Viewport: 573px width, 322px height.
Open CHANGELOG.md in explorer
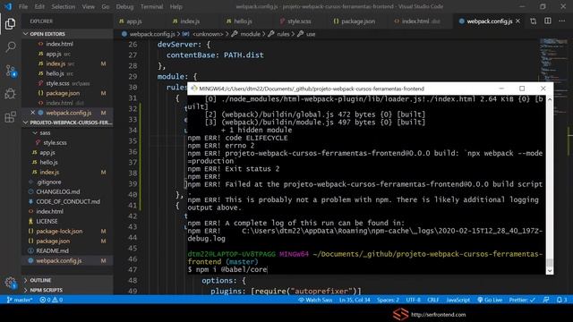tap(57, 191)
